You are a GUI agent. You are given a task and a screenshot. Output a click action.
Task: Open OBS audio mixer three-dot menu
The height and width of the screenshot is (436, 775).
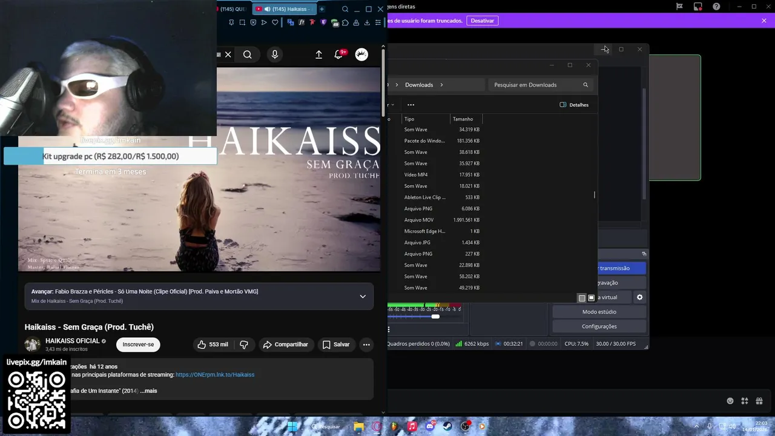point(389,329)
